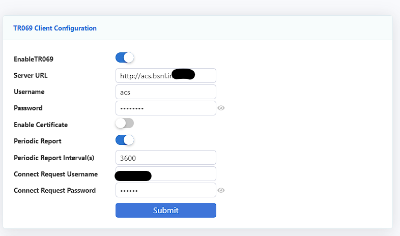Click the Connect Request Password label

54,190
